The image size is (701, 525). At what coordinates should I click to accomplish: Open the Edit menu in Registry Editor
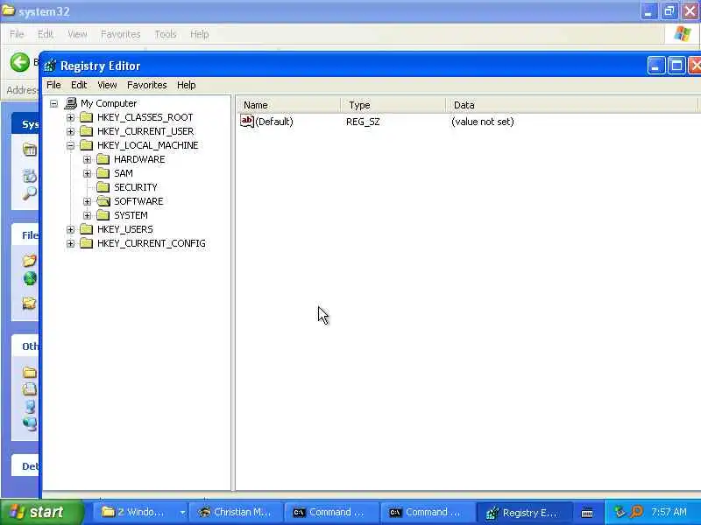coord(79,85)
